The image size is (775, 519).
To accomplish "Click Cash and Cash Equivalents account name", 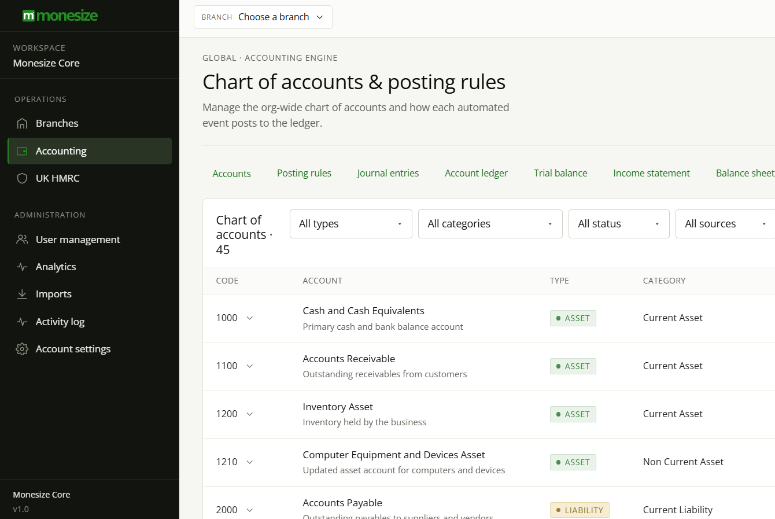I will click(363, 311).
